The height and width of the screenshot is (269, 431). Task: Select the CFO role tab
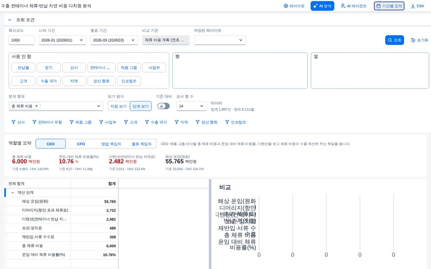81,144
